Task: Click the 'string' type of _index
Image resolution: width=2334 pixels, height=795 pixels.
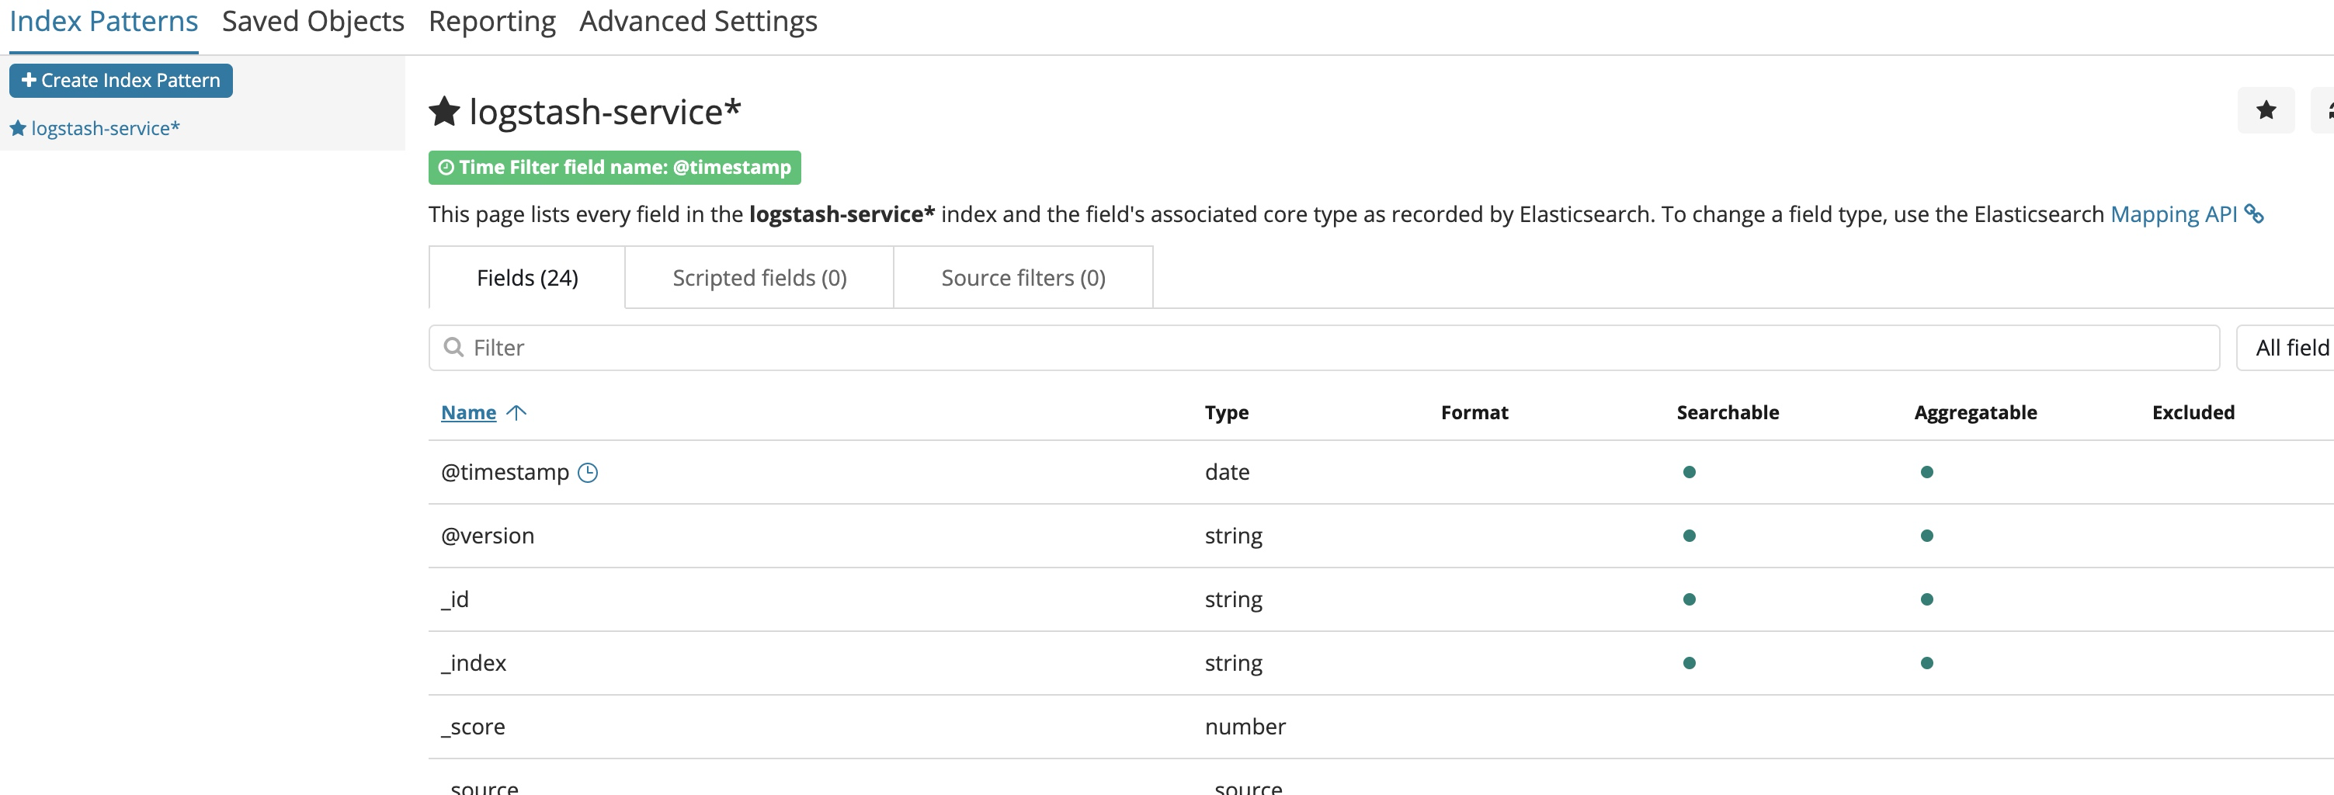Action: [x=1233, y=663]
